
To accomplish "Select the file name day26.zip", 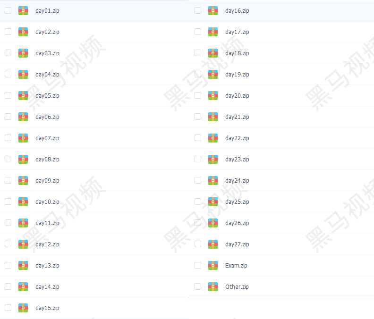I will coord(237,223).
